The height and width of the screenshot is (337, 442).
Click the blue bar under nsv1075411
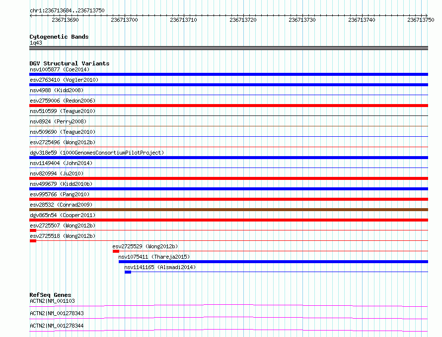pyautogui.click(x=274, y=262)
